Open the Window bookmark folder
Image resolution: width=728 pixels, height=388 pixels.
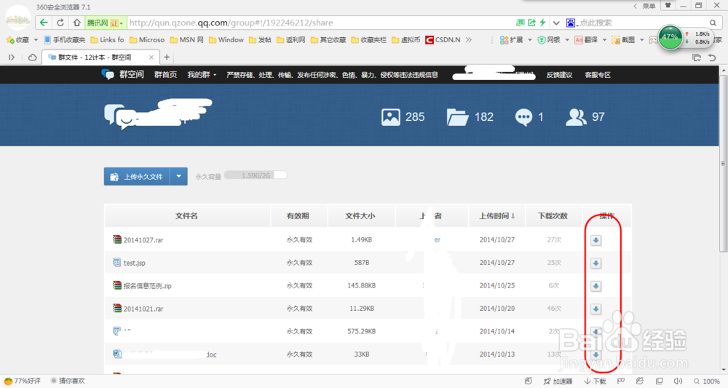coord(226,40)
